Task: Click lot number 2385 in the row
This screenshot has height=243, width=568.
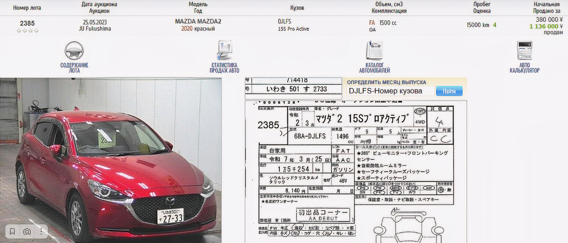Action: [x=27, y=23]
